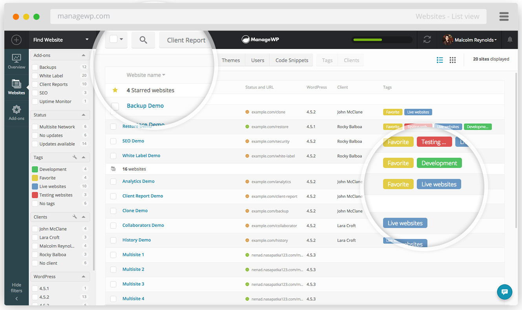This screenshot has width=522, height=310.
Task: Click the refresh sync icon
Action: [427, 40]
